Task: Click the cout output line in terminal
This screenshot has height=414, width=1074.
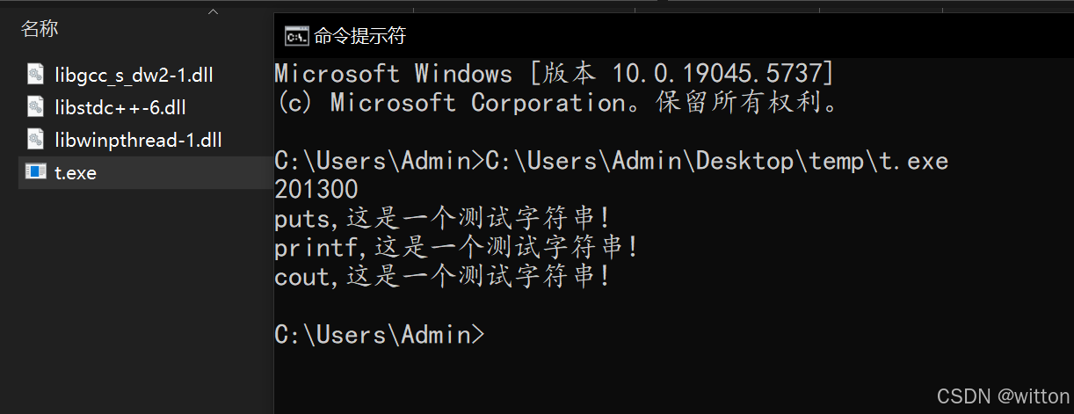Action: (443, 277)
